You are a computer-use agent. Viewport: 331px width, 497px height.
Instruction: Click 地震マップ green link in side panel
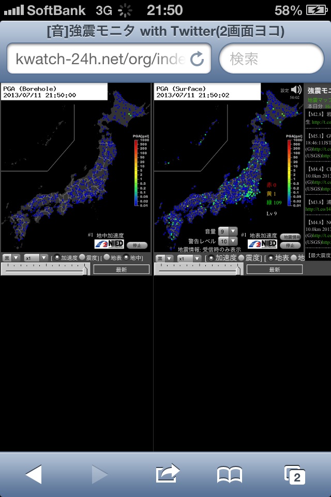click(x=319, y=100)
